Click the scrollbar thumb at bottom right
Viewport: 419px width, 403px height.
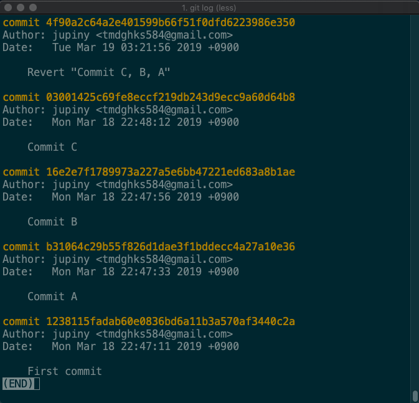click(x=415, y=396)
